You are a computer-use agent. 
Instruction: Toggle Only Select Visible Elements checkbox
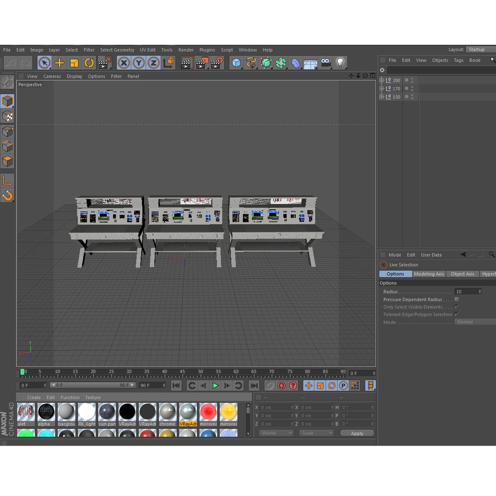click(x=457, y=307)
